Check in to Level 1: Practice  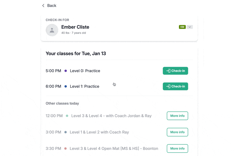point(175,86)
